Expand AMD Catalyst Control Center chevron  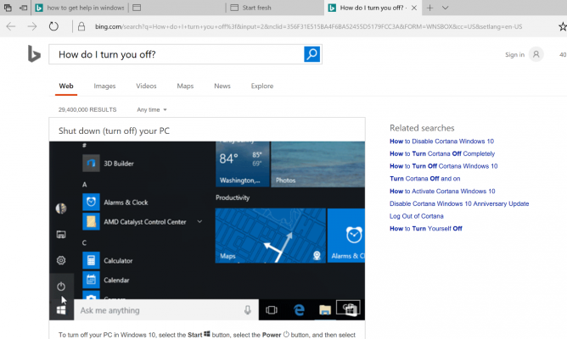click(x=199, y=221)
